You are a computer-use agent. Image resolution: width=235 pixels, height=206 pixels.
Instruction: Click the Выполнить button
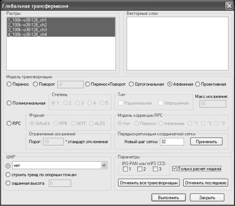pyautogui.click(x=169, y=198)
